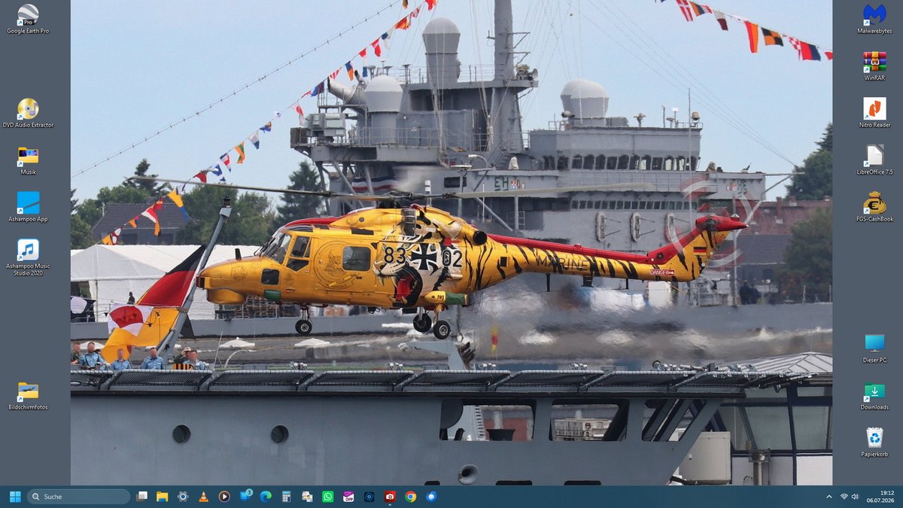Open the clock showing 19:12 and 06.07.2026
This screenshot has width=903, height=508.
pyautogui.click(x=880, y=497)
